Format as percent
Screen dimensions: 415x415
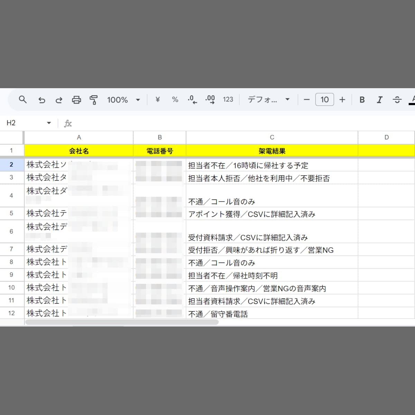(x=175, y=100)
